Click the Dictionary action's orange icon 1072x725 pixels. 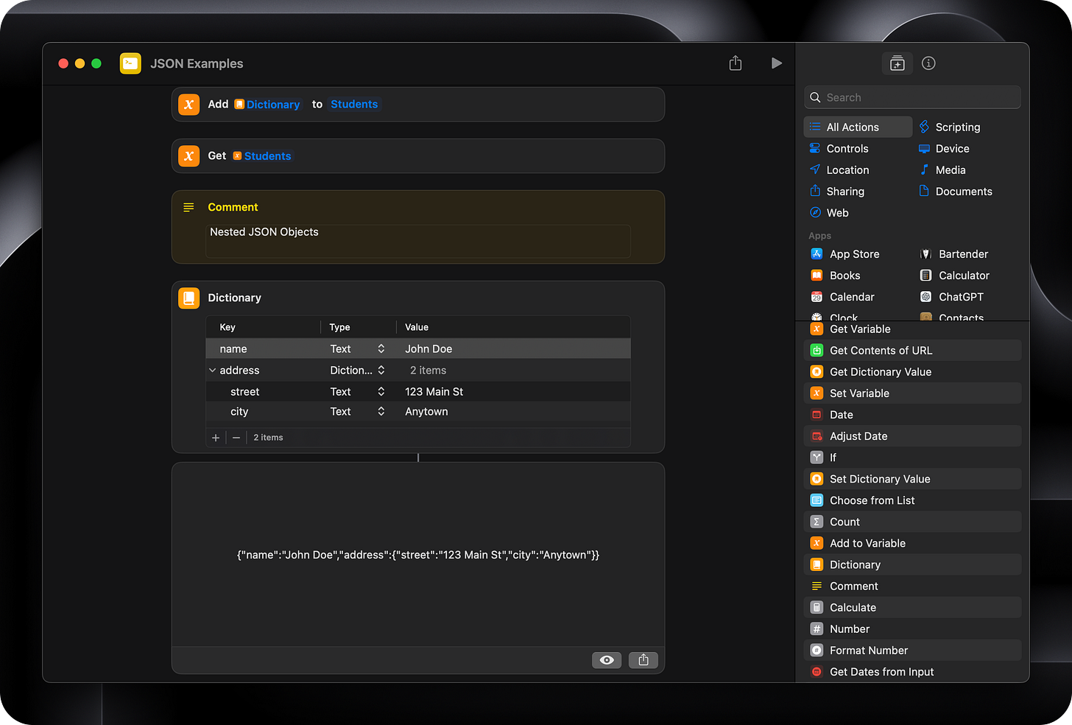[188, 298]
